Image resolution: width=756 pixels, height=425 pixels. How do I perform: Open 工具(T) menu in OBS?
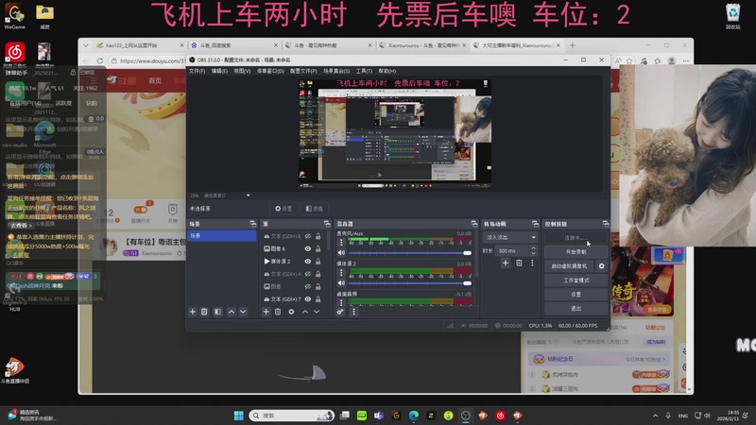(x=364, y=71)
